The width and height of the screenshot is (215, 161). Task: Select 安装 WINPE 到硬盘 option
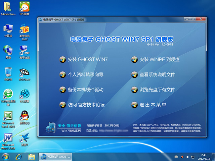pyautogui.click(x=160, y=59)
